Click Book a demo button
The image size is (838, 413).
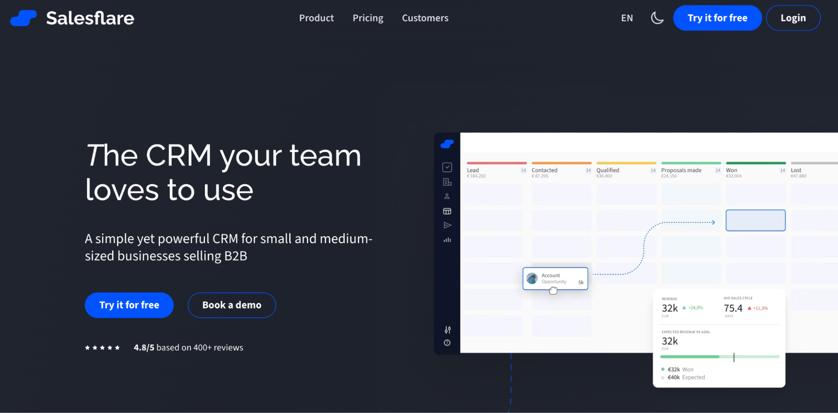pyautogui.click(x=232, y=305)
